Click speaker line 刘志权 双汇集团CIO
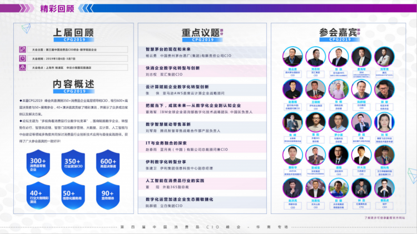Viewport: 417px width, 234px height. (x=164, y=74)
